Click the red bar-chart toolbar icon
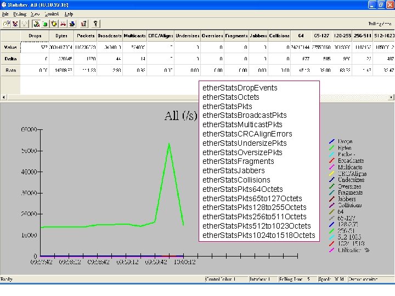395x296 pixels. (x=83, y=24)
